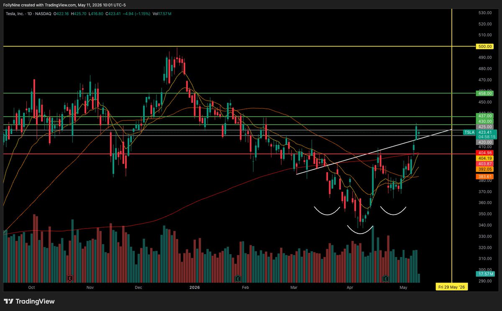Click the 17.57 M volume axis label
The height and width of the screenshot is (311, 502).
point(484,274)
